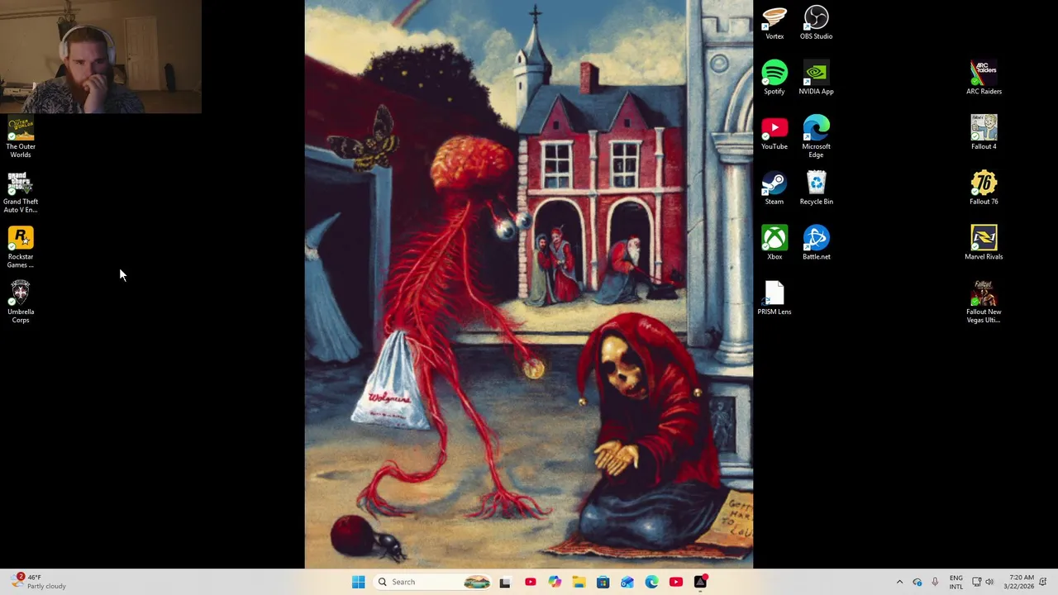
Task: Select the Fallout 4 desktop icon
Action: [x=984, y=133]
